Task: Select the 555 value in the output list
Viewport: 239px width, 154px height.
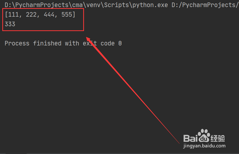Action: pyautogui.click(x=67, y=15)
